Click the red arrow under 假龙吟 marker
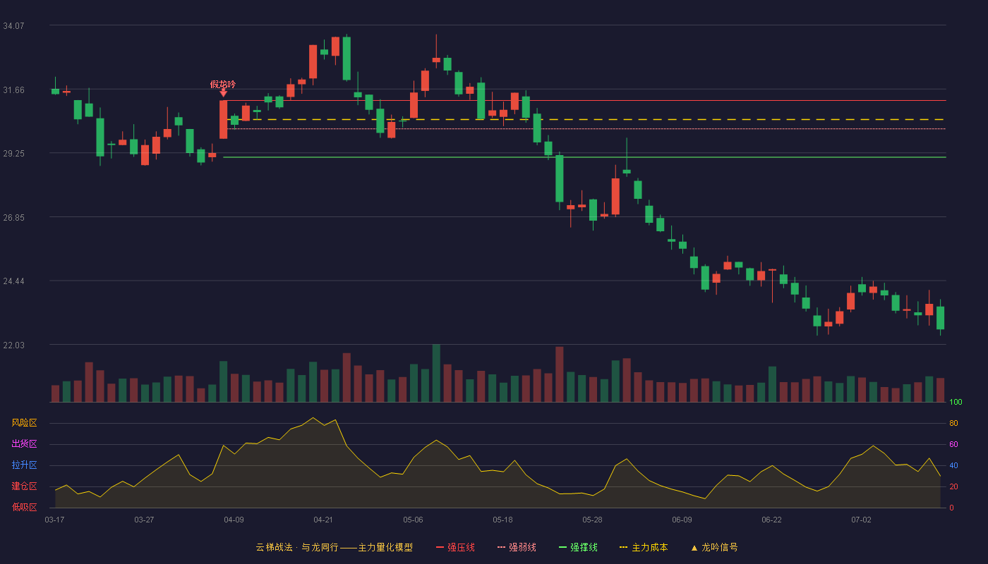988x564 pixels. pyautogui.click(x=223, y=93)
